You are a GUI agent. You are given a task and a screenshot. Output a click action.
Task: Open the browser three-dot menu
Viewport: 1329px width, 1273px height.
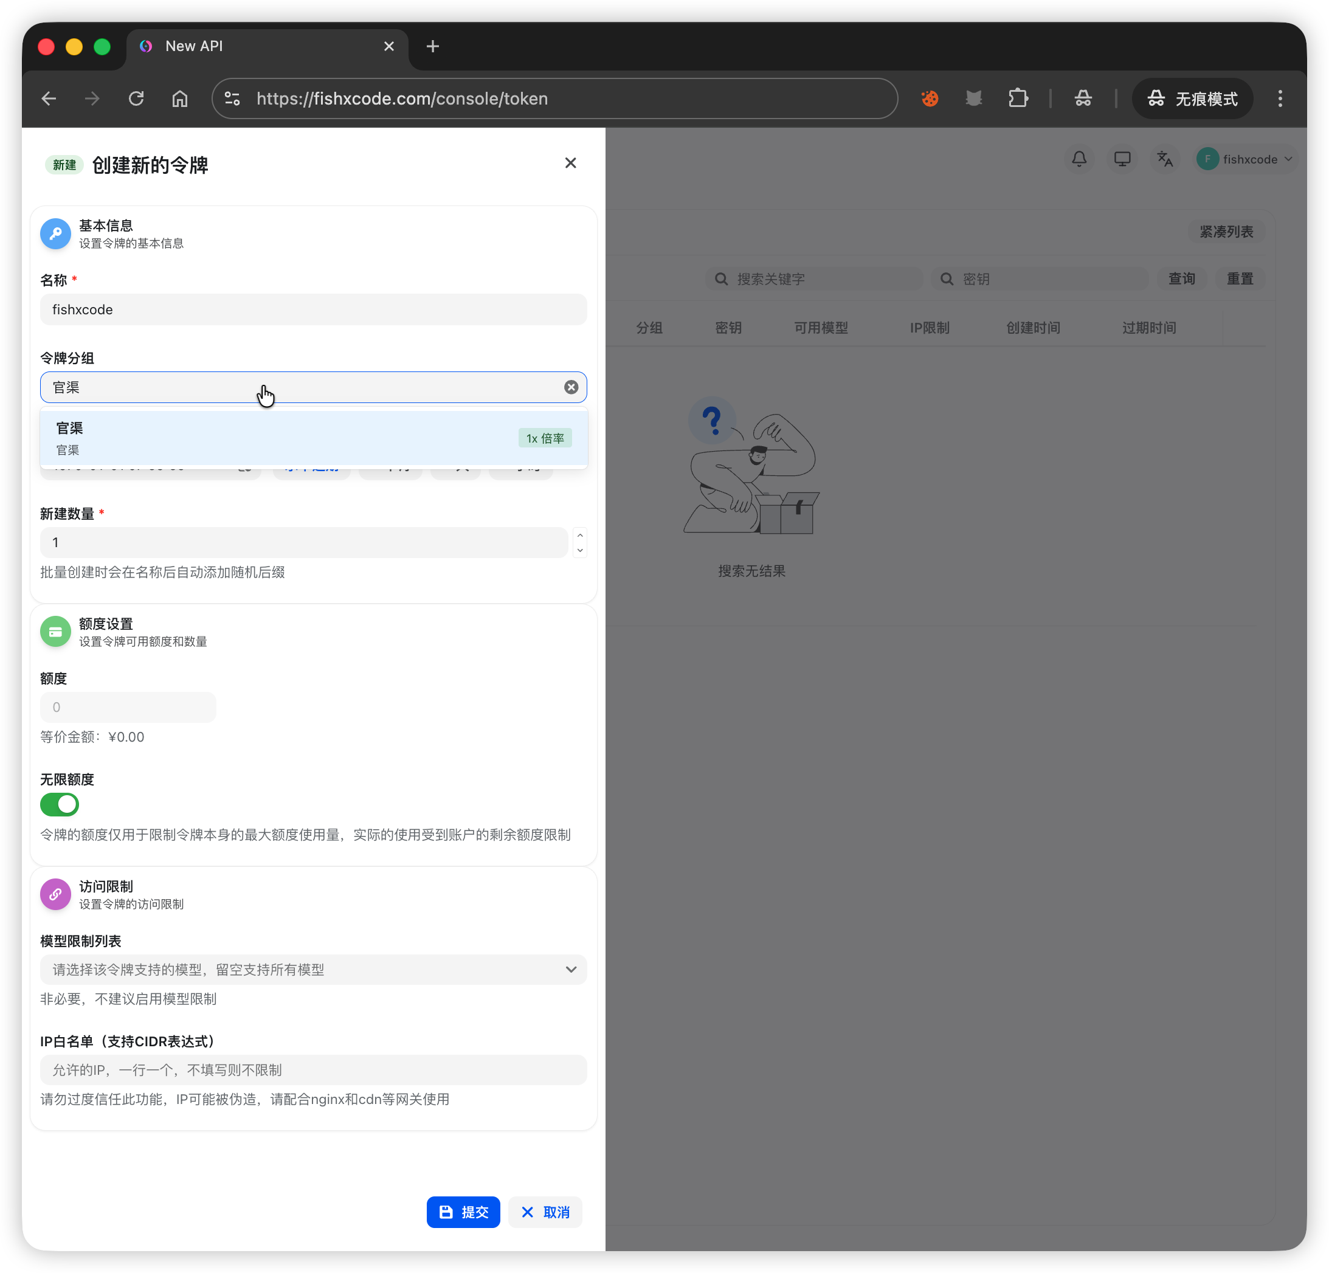tap(1280, 99)
